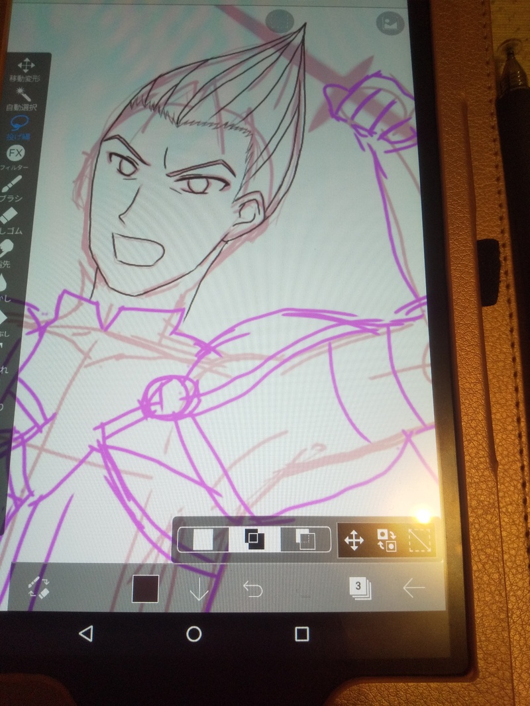Image resolution: width=530 pixels, height=706 pixels.
Task: Tap the Android home circle
Action: point(194,634)
